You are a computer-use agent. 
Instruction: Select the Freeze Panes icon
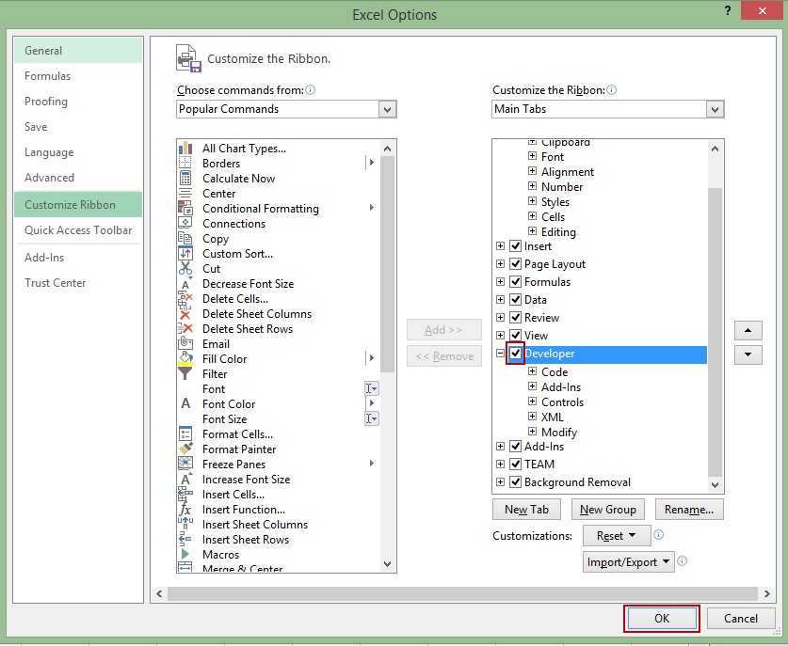185,464
